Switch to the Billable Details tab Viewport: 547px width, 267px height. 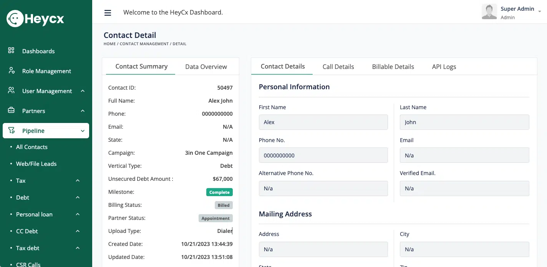click(393, 67)
